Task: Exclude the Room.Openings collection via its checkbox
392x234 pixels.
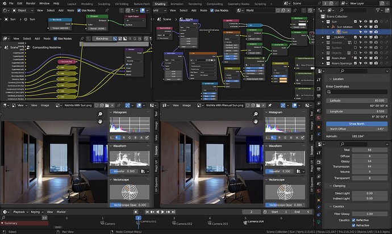Action: pos(355,63)
